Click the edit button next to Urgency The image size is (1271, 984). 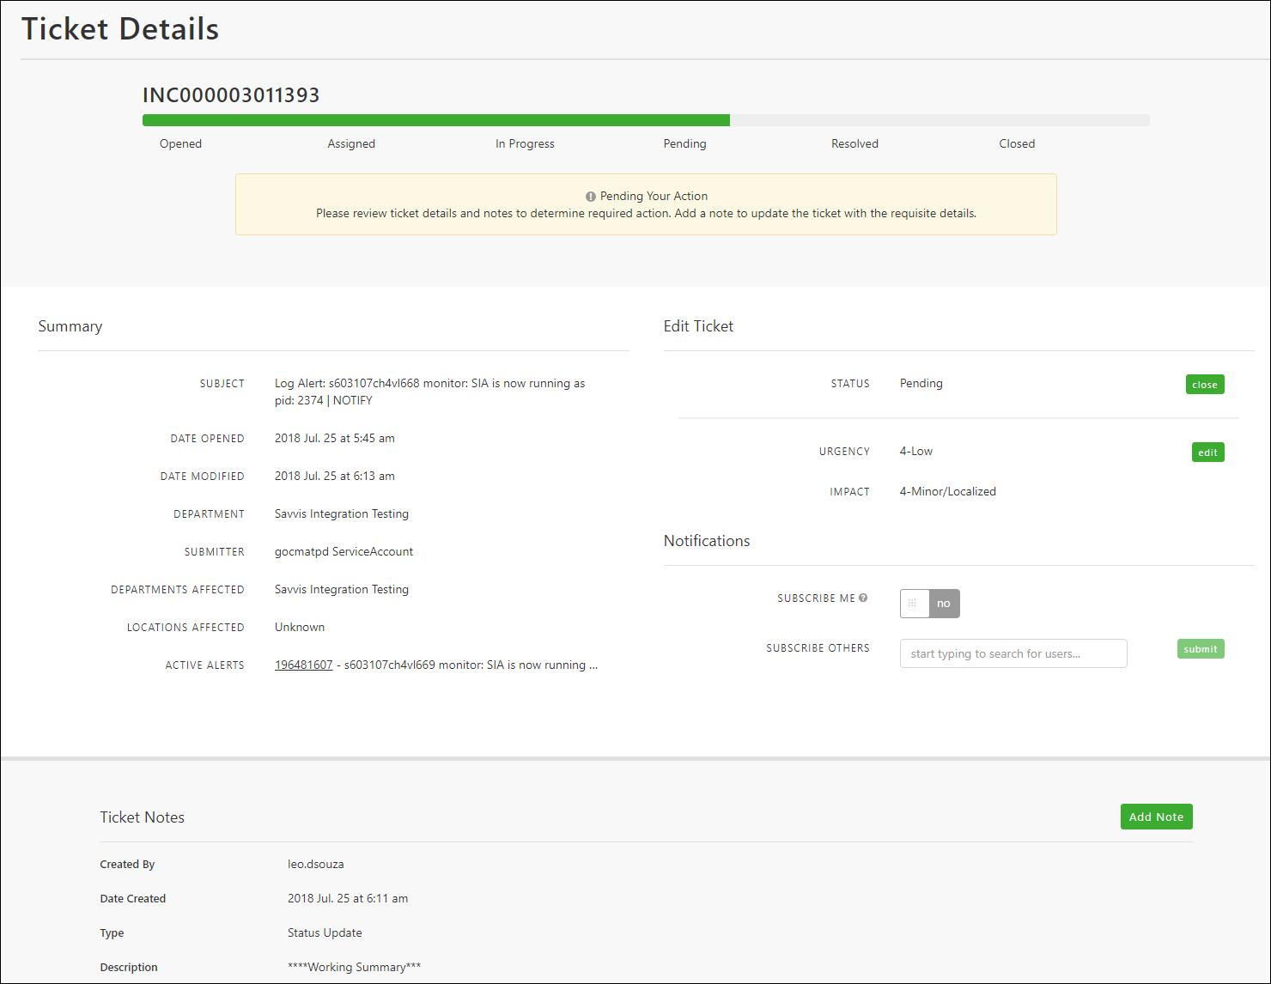[x=1207, y=453]
